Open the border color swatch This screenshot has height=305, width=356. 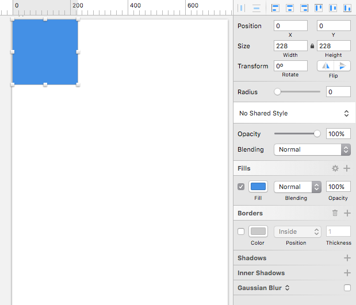coord(258,231)
